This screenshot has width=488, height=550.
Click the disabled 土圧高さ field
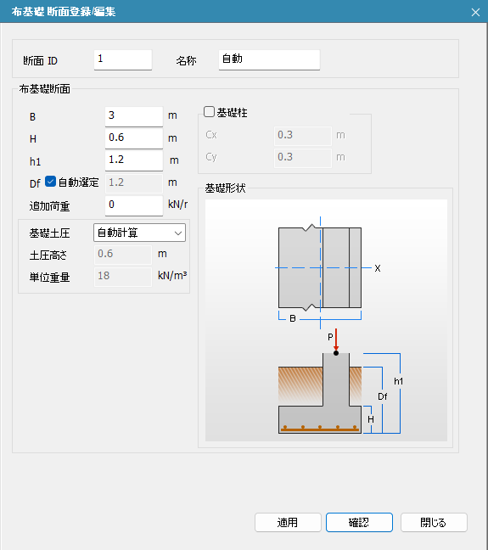[123, 255]
